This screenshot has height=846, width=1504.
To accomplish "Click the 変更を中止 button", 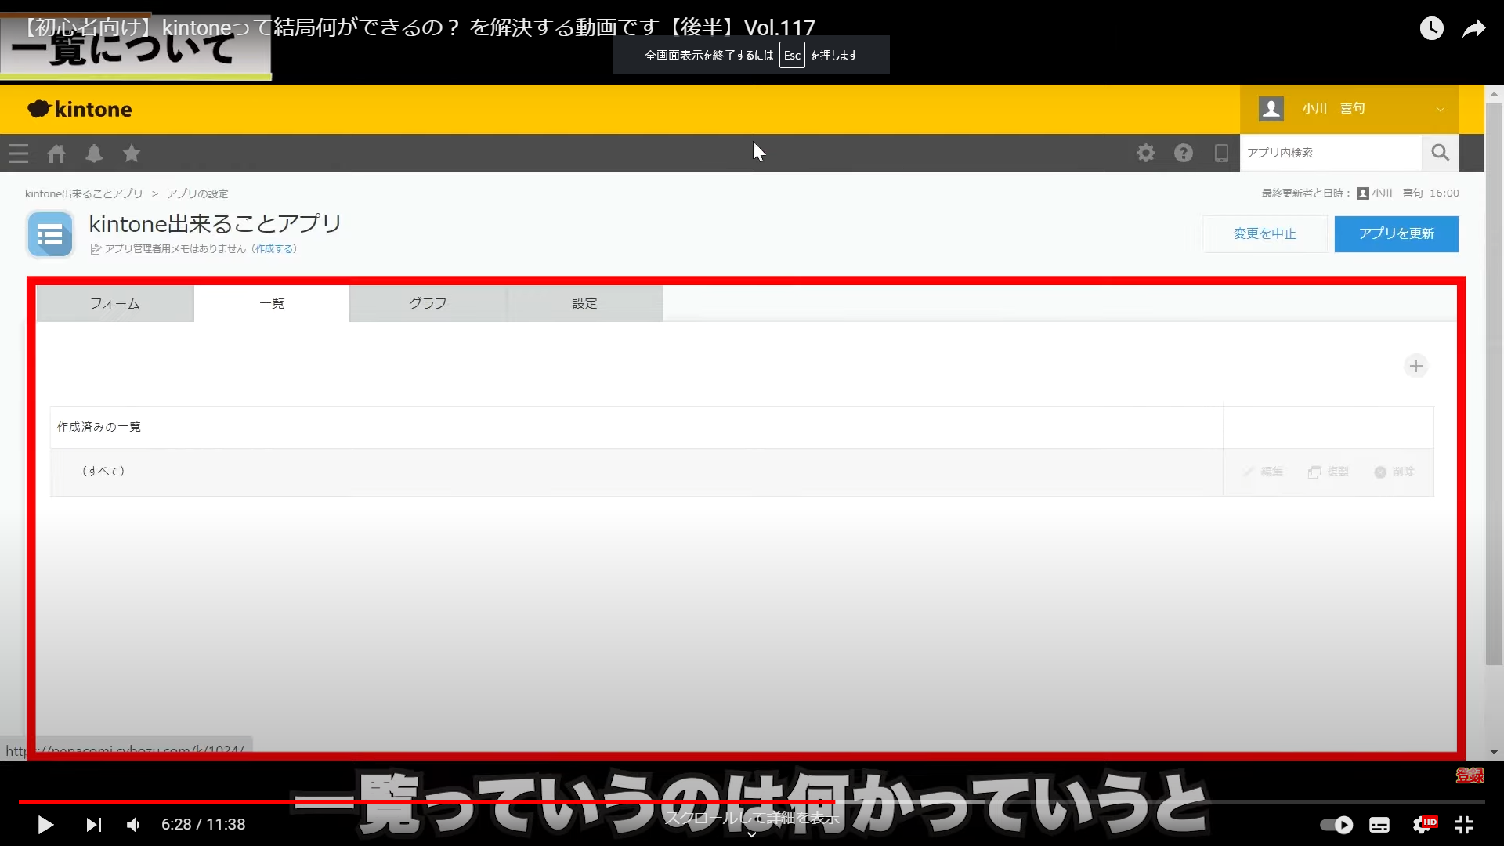I will pos(1264,233).
